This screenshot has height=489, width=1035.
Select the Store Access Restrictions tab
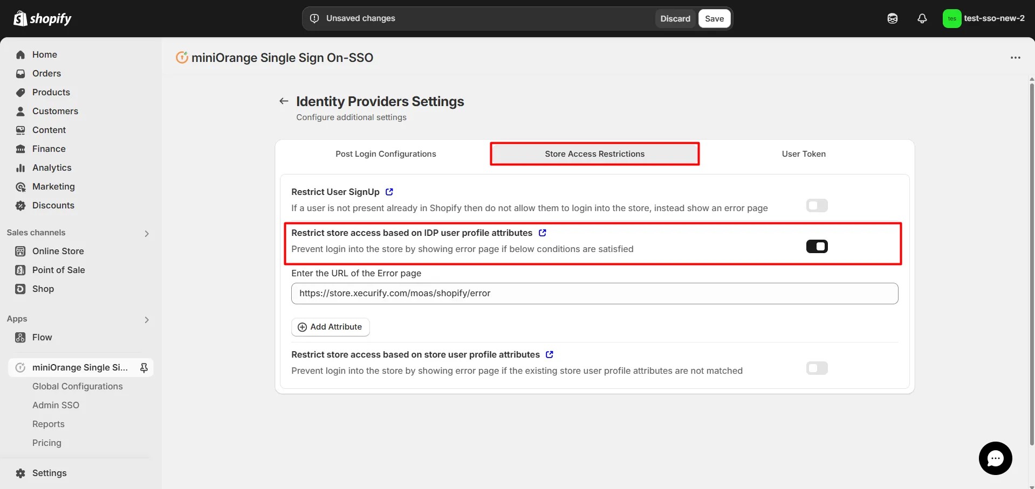pyautogui.click(x=594, y=154)
